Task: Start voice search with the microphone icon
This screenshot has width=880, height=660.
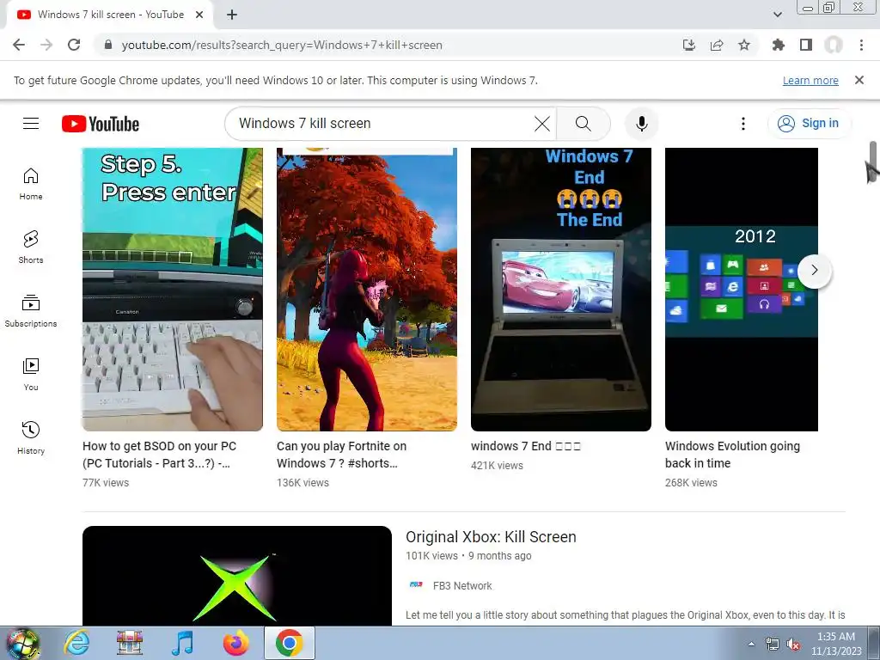Action: point(641,124)
